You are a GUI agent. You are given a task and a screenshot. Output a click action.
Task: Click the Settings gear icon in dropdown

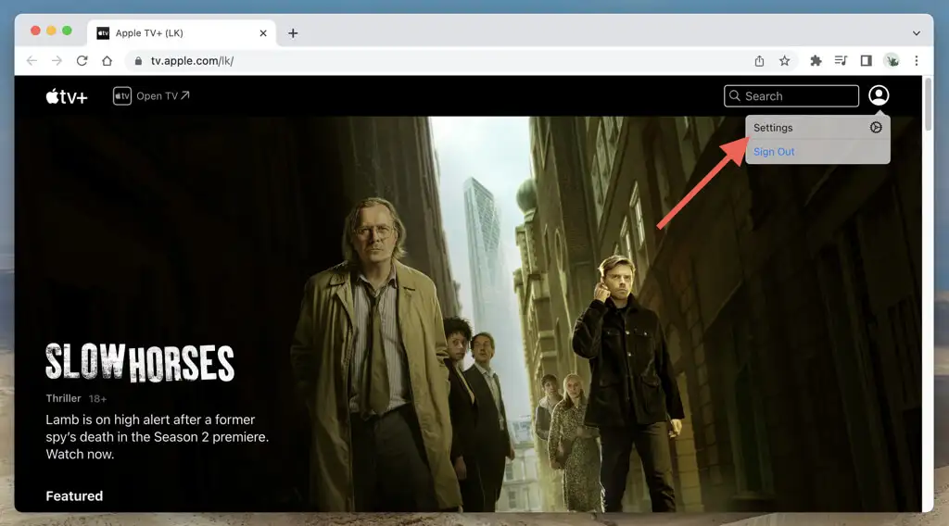(x=876, y=128)
